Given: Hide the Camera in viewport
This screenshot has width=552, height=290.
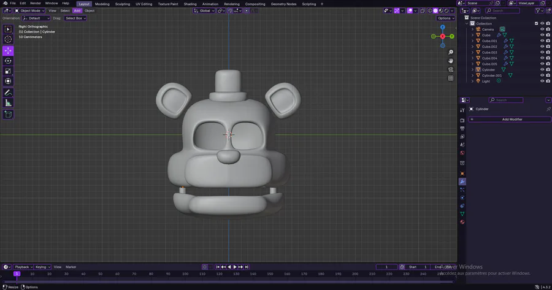Looking at the screenshot, I should click(542, 29).
